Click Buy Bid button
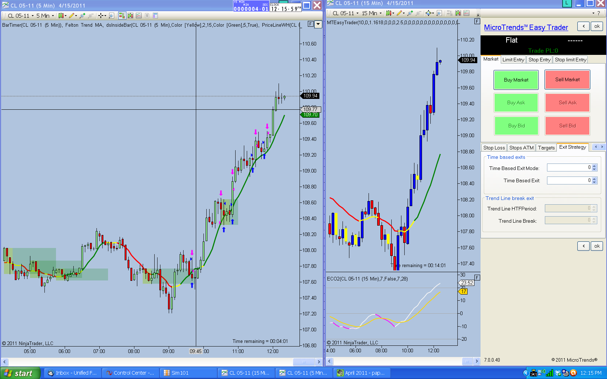This screenshot has width=607, height=379. 516,126
